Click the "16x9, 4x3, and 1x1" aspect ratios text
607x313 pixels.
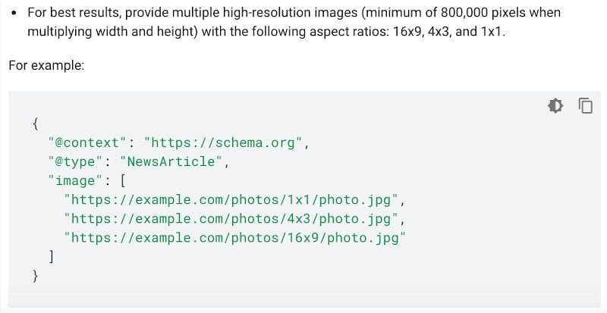click(x=447, y=31)
